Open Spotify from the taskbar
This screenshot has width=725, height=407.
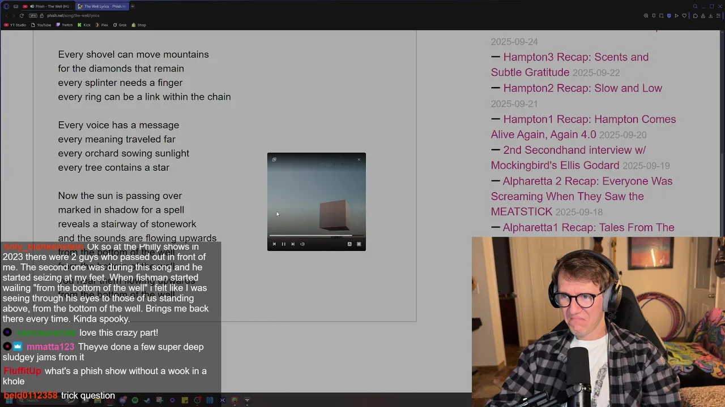pos(135,400)
